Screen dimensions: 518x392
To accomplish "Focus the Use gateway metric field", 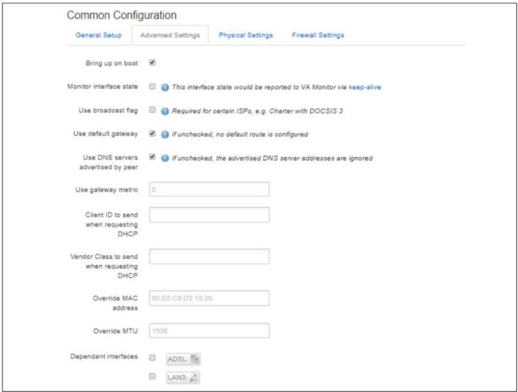I will click(x=209, y=189).
